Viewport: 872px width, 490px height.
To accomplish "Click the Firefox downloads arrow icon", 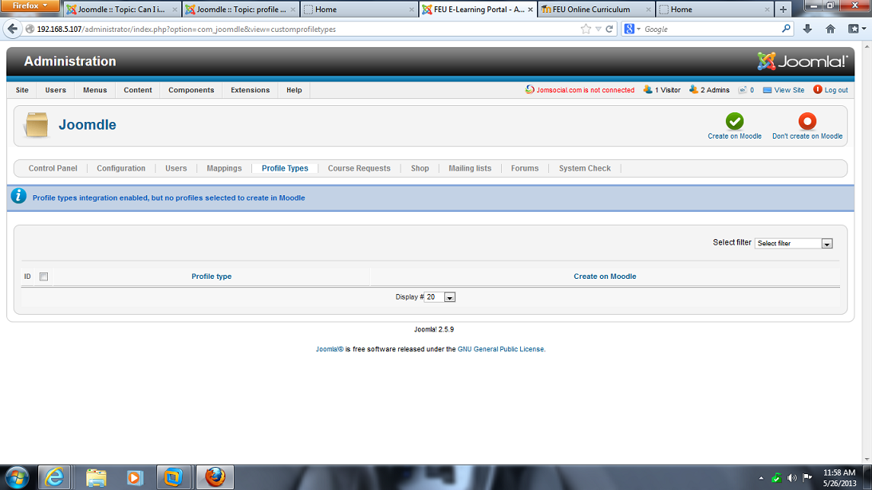I will point(807,29).
